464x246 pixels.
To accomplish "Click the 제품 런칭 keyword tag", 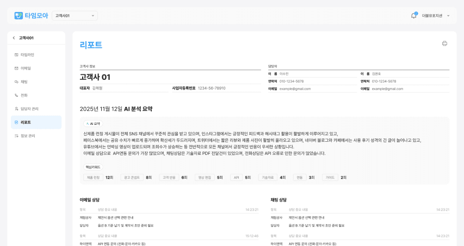I will (x=92, y=177).
